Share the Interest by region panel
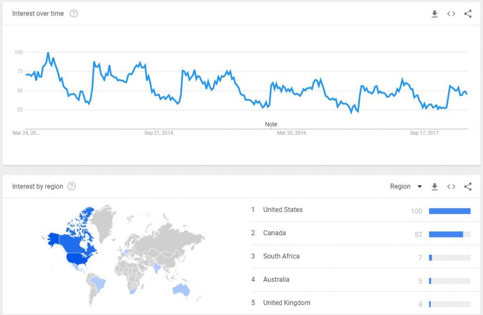The height and width of the screenshot is (315, 483). [x=467, y=187]
